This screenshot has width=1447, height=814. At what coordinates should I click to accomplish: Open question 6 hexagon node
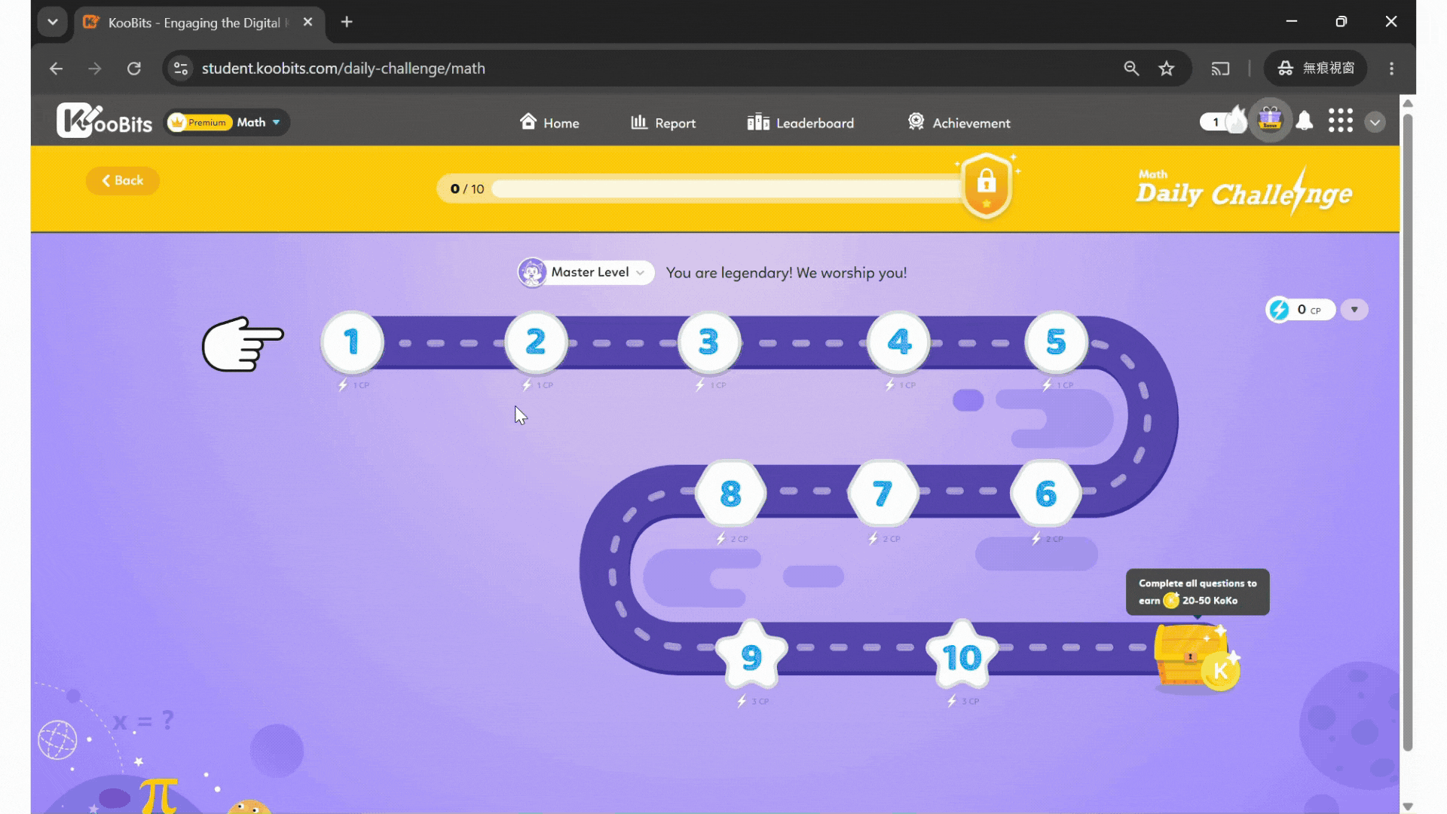click(1046, 494)
